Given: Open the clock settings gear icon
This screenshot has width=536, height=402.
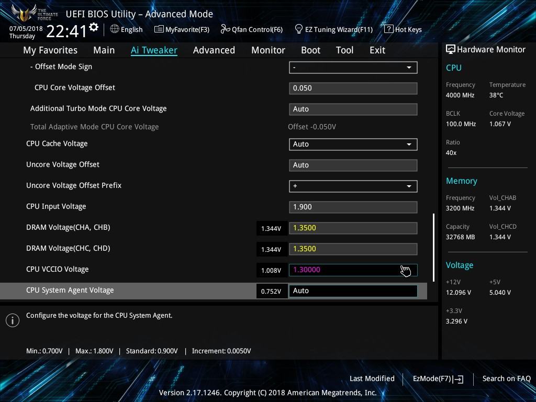Looking at the screenshot, I should 94,27.
